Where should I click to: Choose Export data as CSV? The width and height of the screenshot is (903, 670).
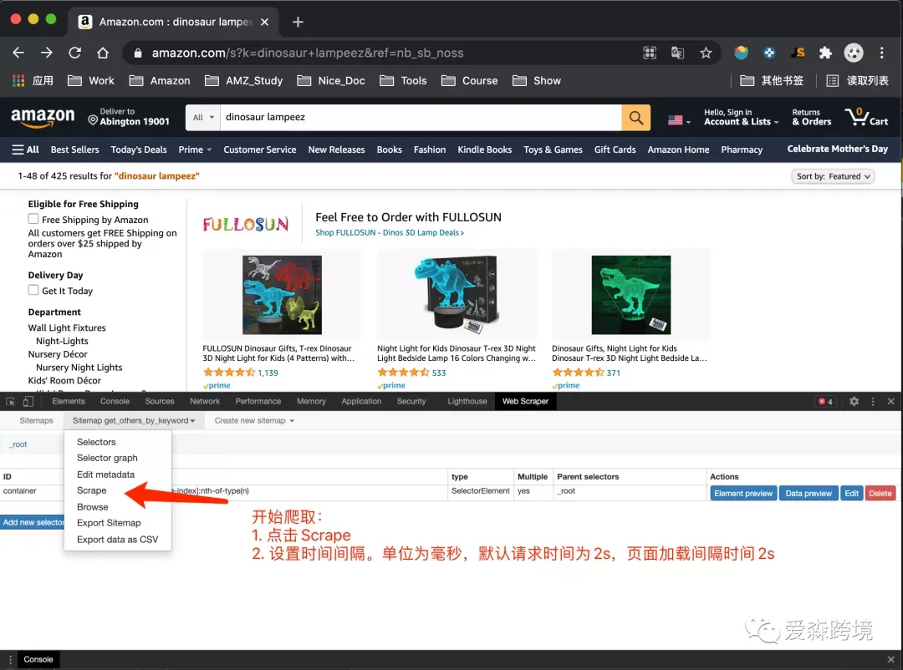coord(118,540)
